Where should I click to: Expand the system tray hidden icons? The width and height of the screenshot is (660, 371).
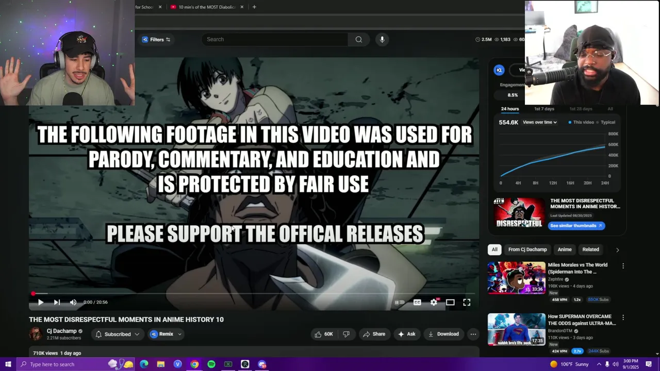[x=599, y=364]
